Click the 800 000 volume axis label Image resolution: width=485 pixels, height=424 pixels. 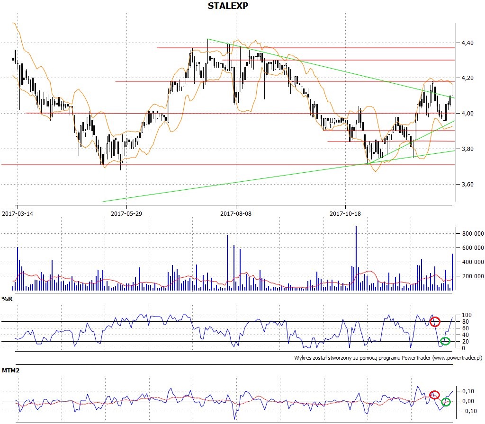click(x=473, y=234)
